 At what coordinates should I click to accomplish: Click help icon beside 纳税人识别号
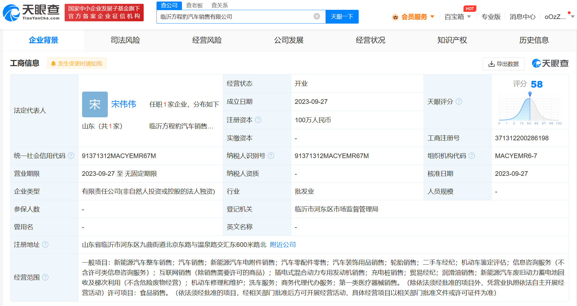271,156
